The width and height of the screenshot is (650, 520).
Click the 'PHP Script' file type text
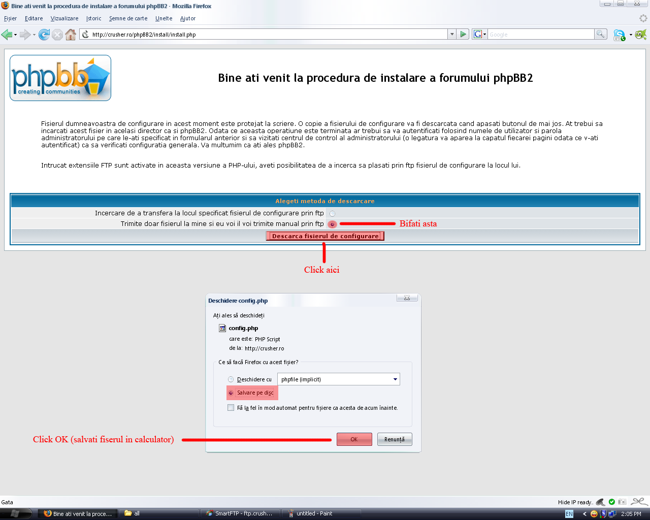click(x=267, y=339)
